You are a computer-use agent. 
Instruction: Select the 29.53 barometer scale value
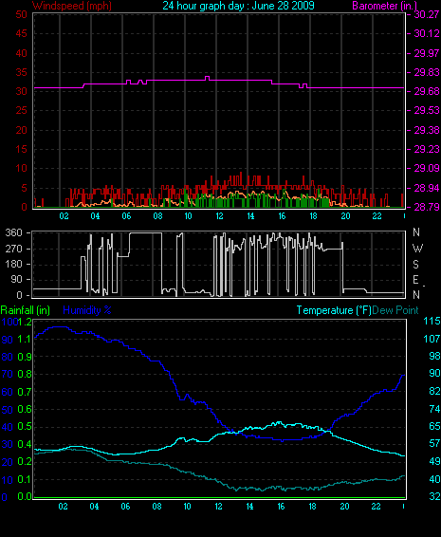pyautogui.click(x=427, y=110)
